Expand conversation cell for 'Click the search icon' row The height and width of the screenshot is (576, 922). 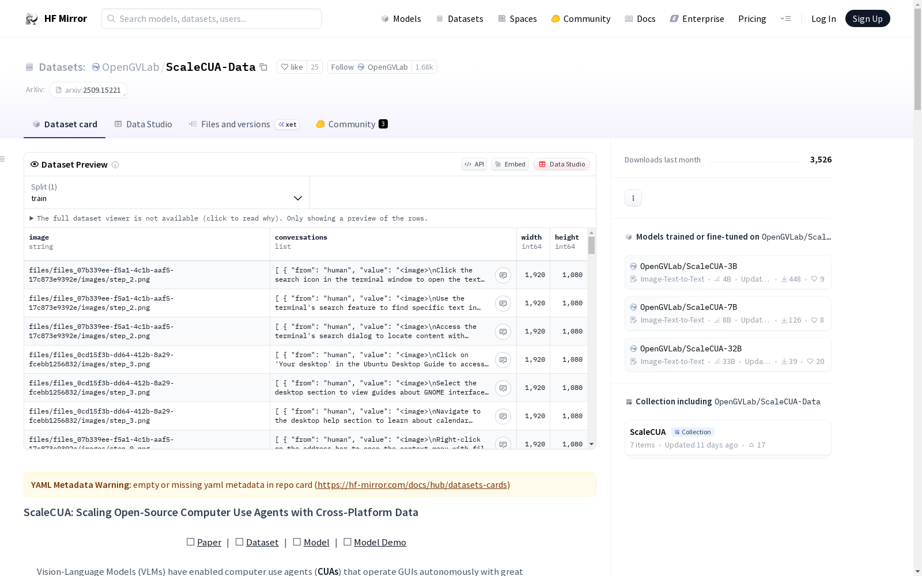click(x=503, y=275)
